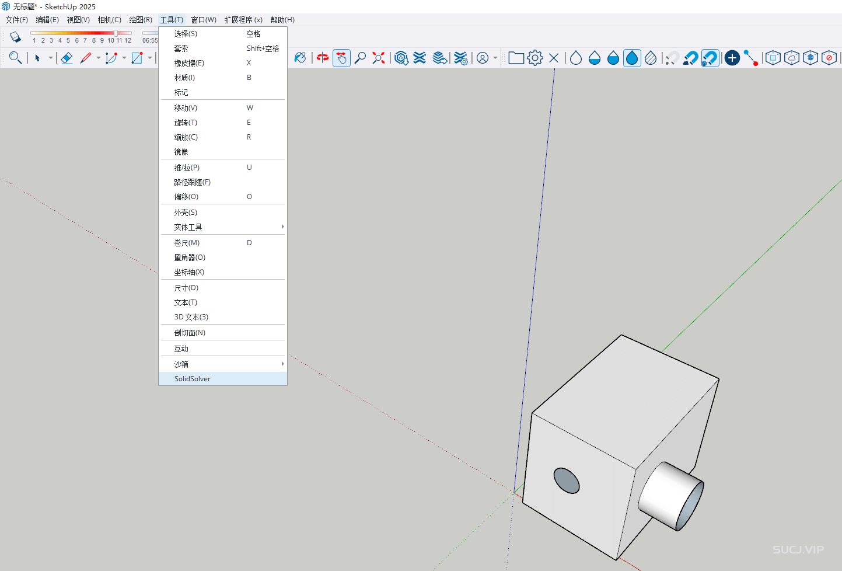This screenshot has height=571, width=842.
Task: Click the cube with cloud icon
Action: click(x=792, y=58)
